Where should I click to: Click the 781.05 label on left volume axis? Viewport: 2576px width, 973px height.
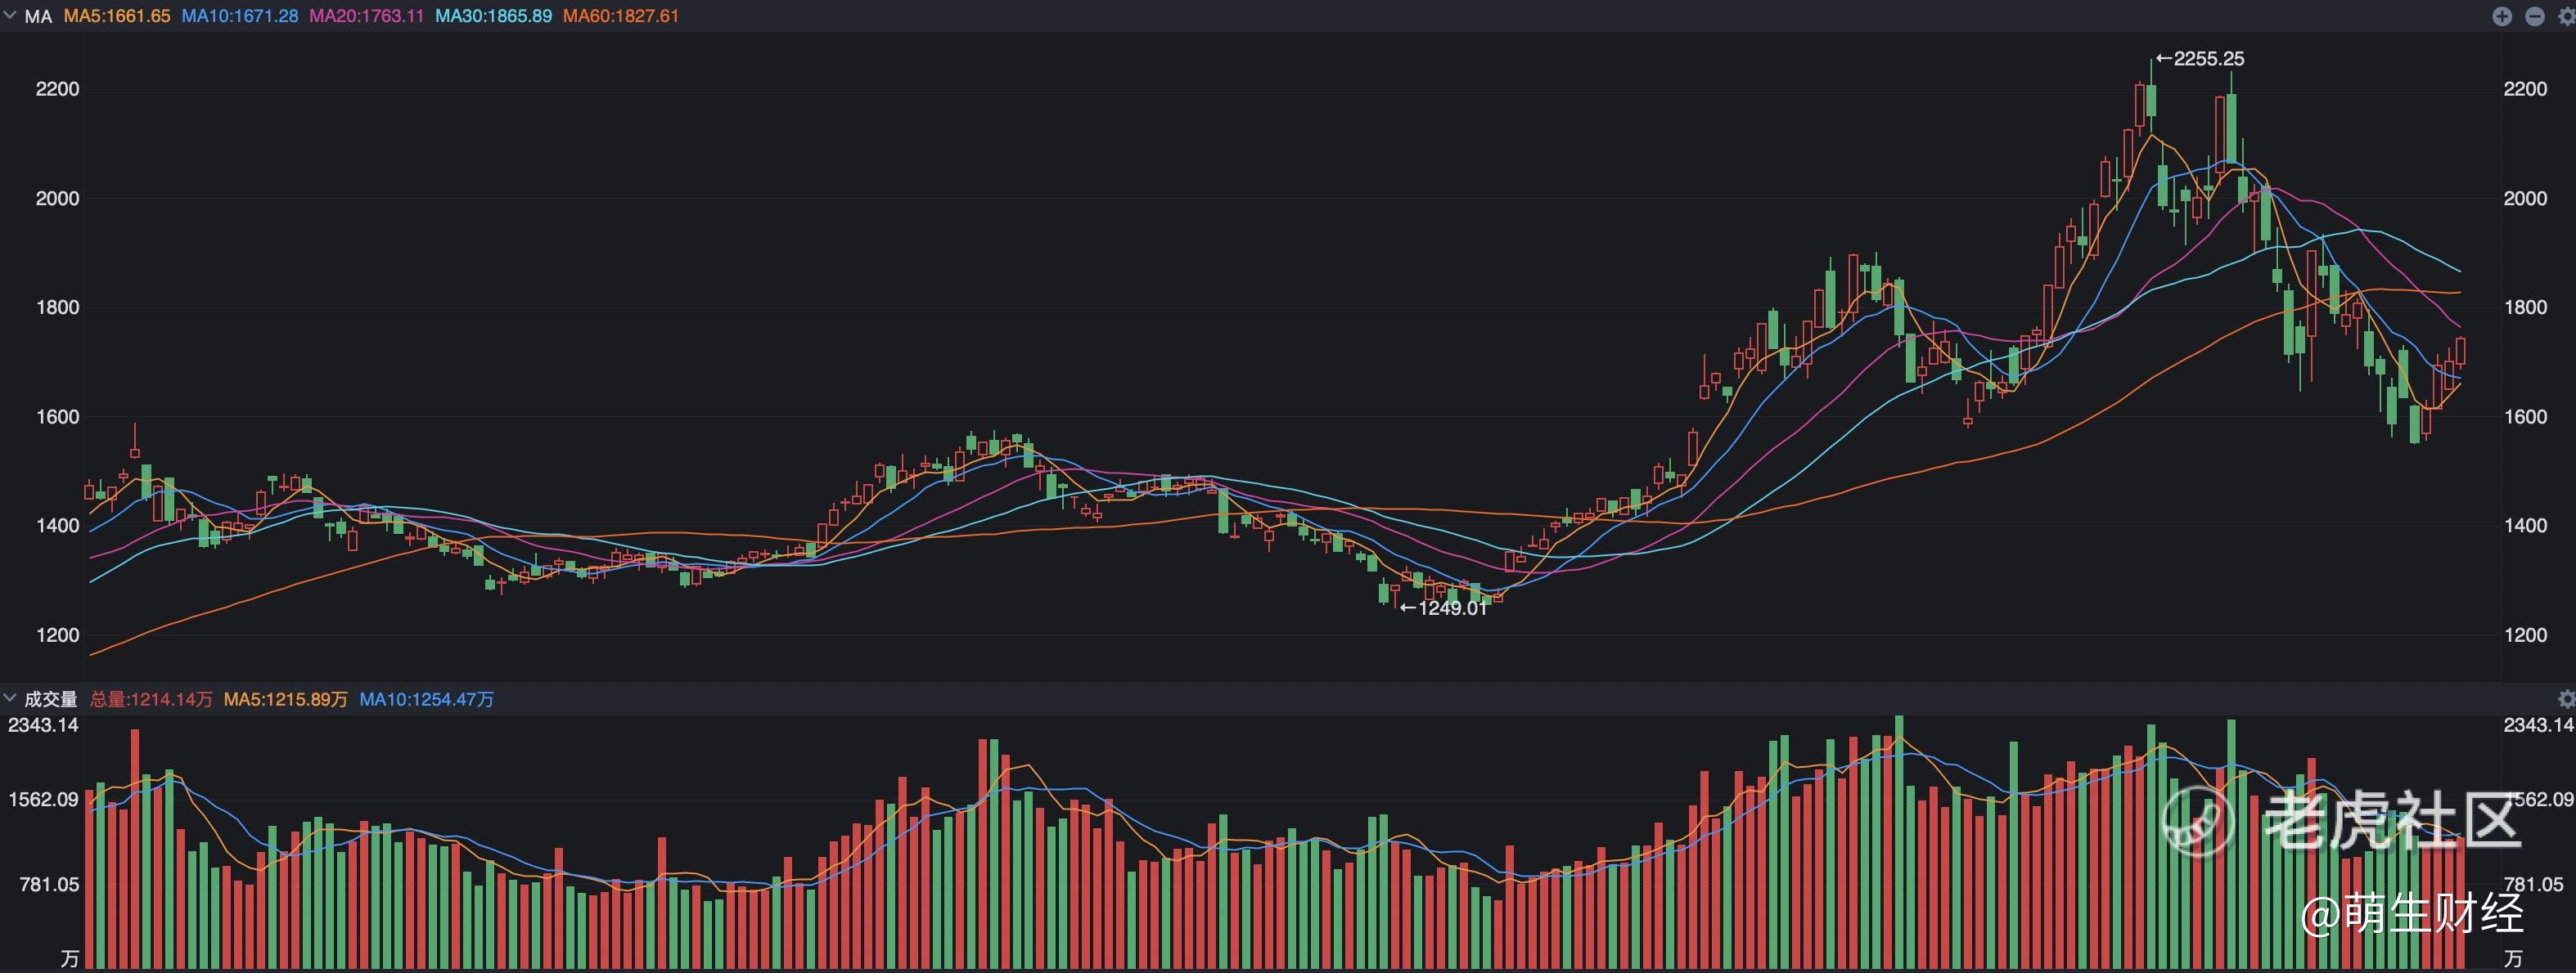(x=49, y=884)
